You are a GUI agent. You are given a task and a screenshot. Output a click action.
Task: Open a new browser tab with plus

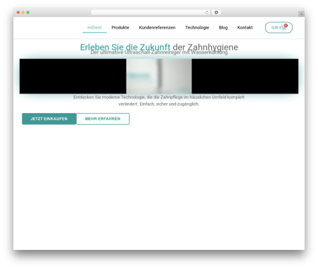301,14
